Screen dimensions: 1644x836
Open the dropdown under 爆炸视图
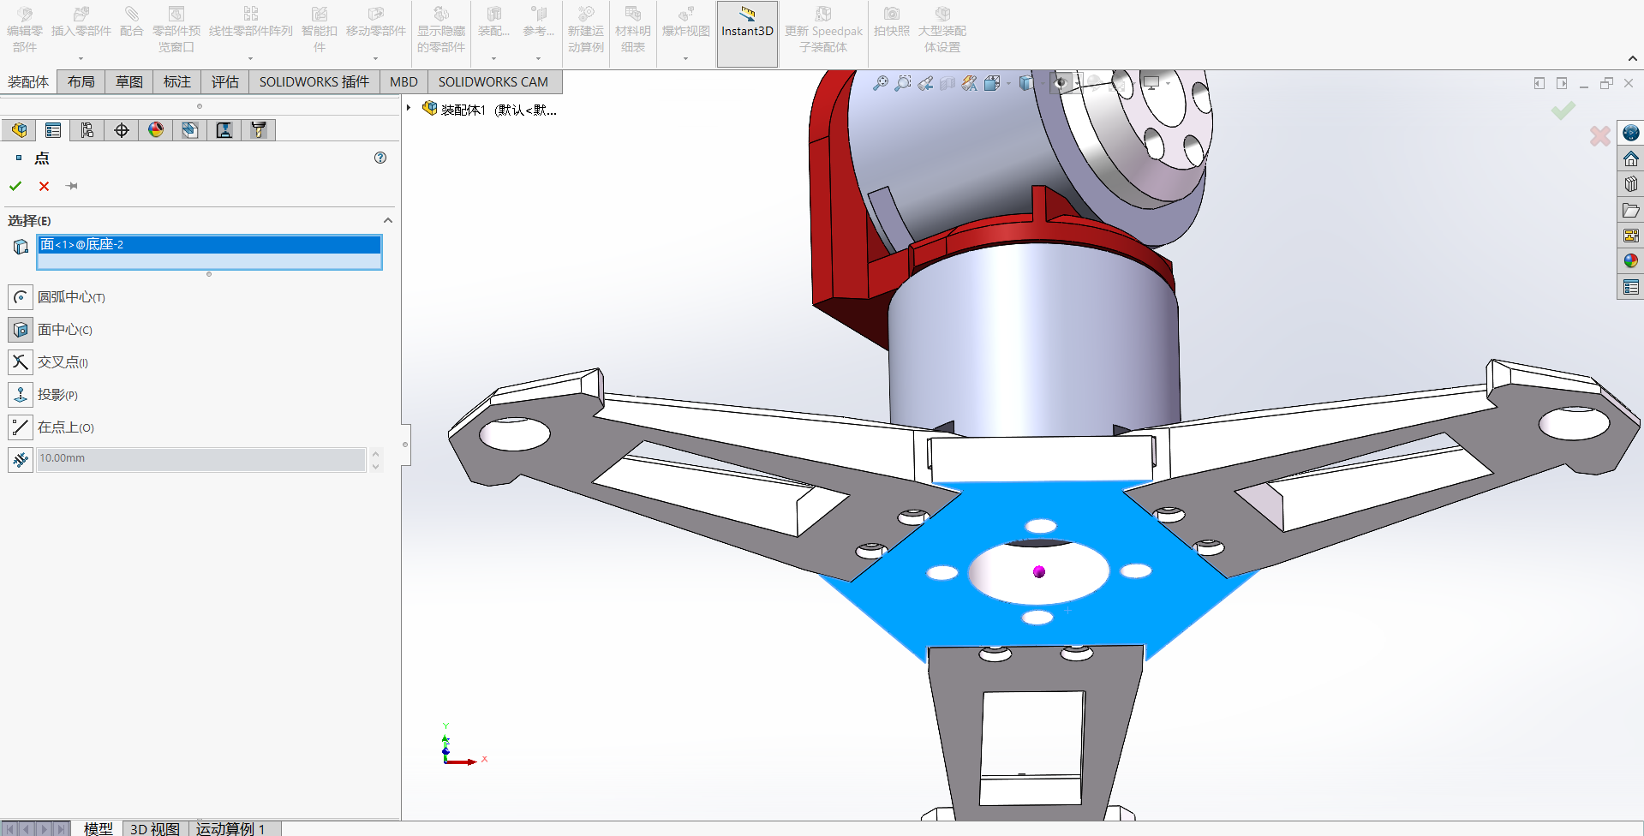[x=685, y=59]
